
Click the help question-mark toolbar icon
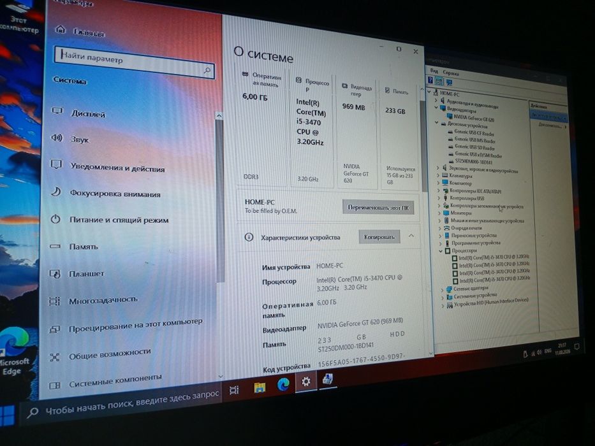(430, 80)
